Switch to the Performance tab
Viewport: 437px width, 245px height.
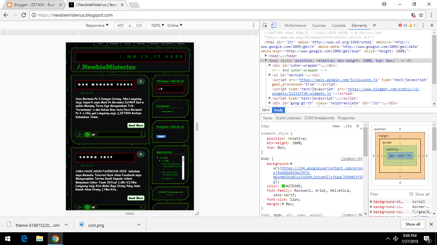coord(296,26)
